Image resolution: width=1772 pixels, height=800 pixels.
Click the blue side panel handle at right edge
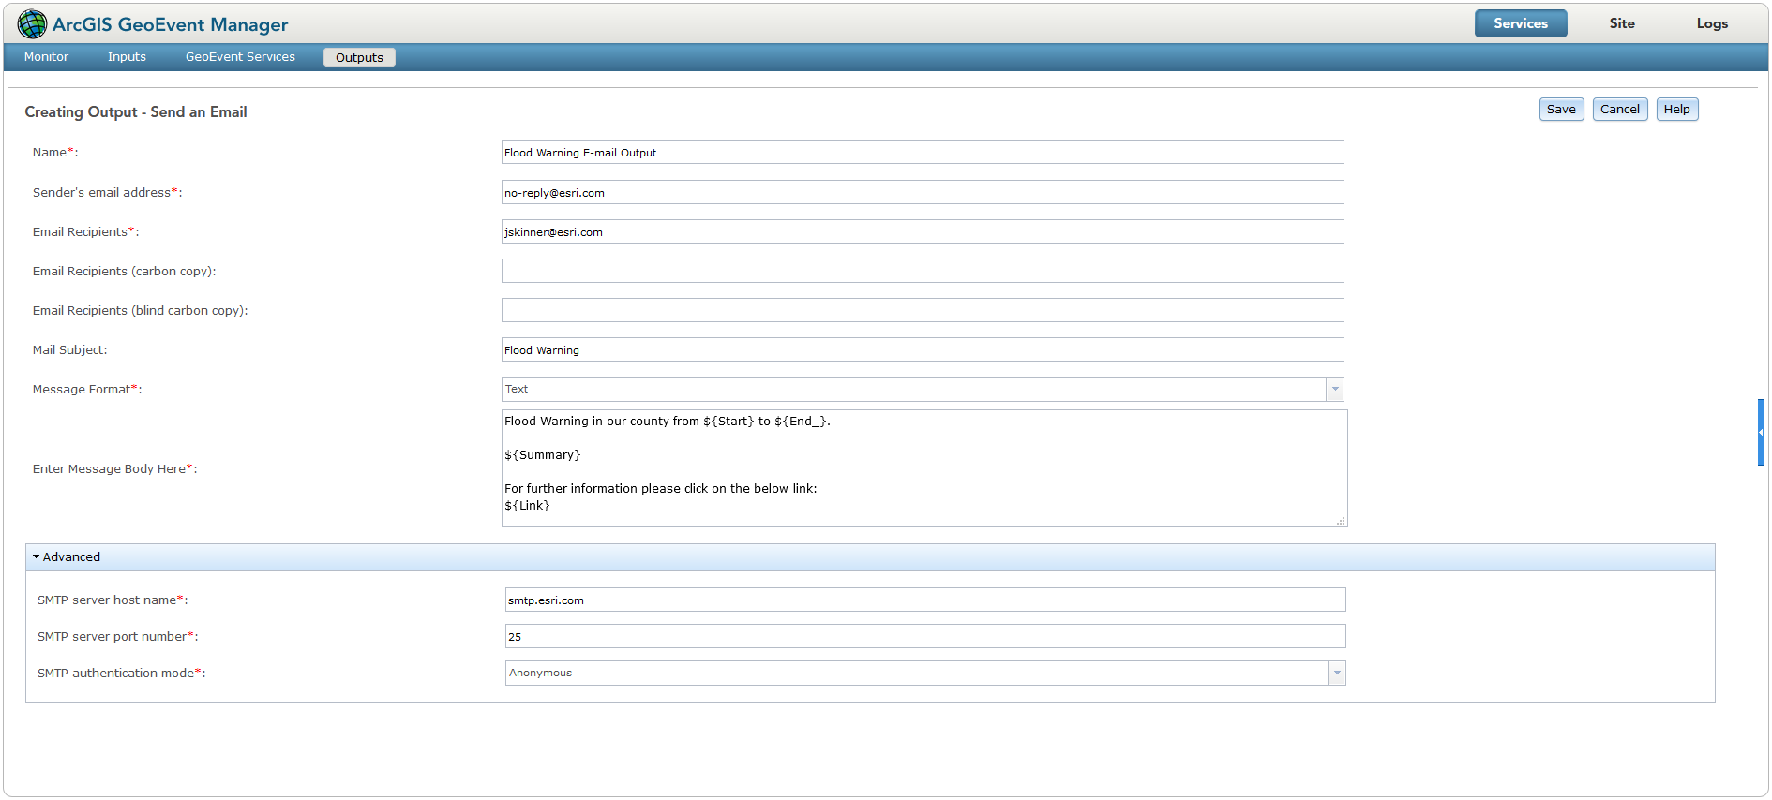pos(1761,433)
